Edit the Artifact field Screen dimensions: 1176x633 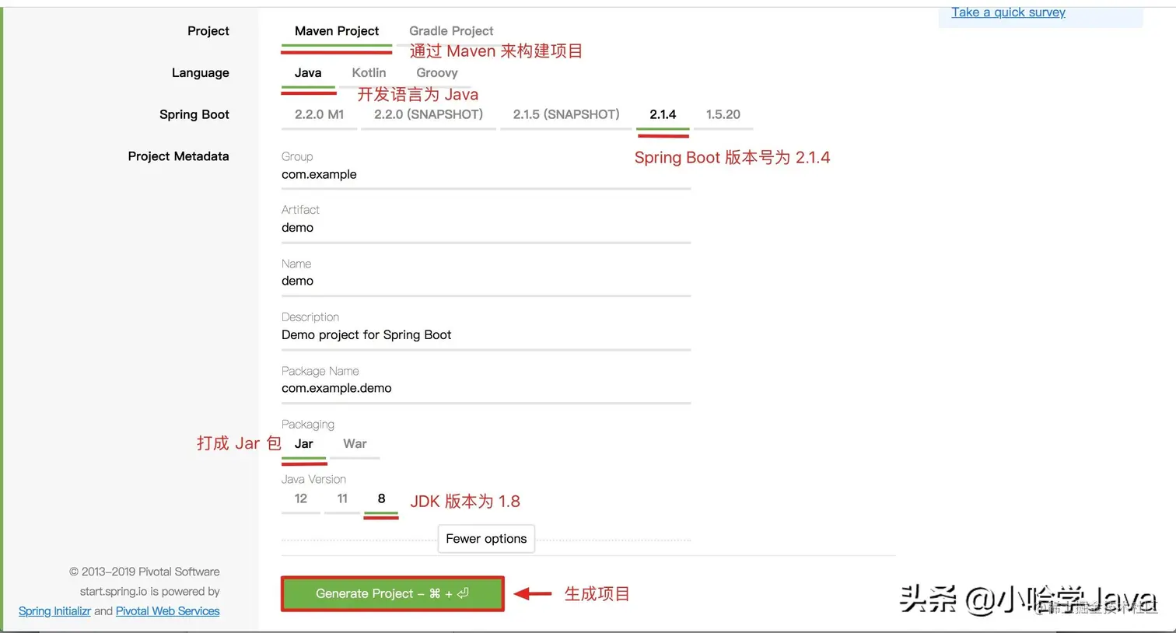486,228
